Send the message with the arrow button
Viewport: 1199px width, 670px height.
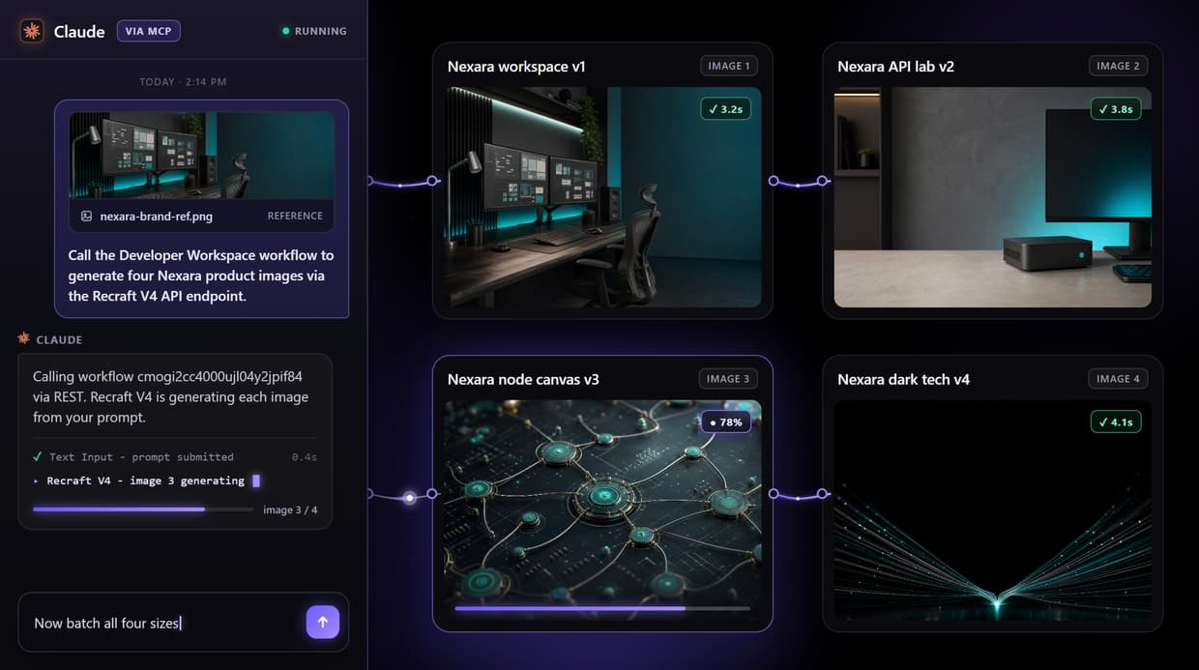[323, 623]
